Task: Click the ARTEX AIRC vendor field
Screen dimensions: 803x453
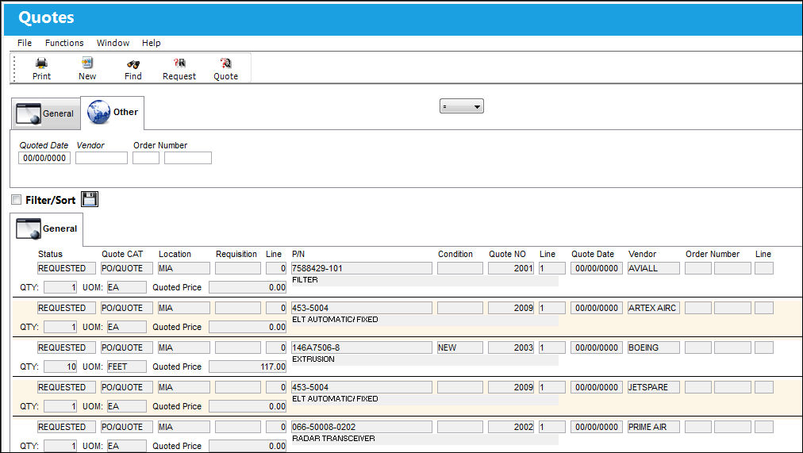Action: (654, 308)
